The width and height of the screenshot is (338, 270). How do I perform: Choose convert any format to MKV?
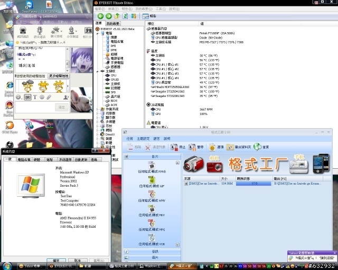click(152, 211)
